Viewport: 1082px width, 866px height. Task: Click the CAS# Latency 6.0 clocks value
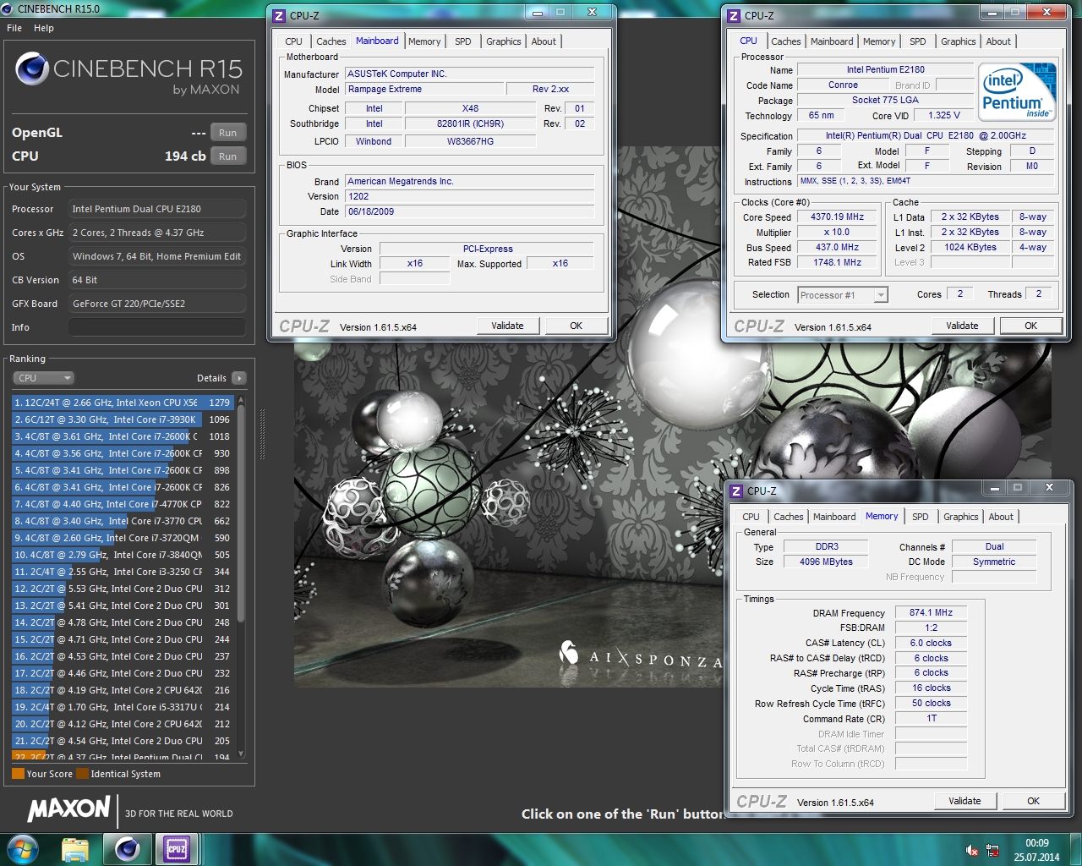(x=931, y=644)
